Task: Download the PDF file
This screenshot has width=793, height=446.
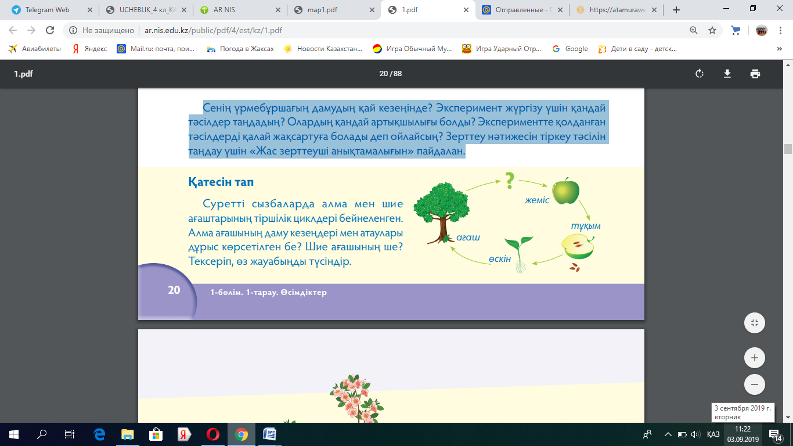Action: point(727,74)
